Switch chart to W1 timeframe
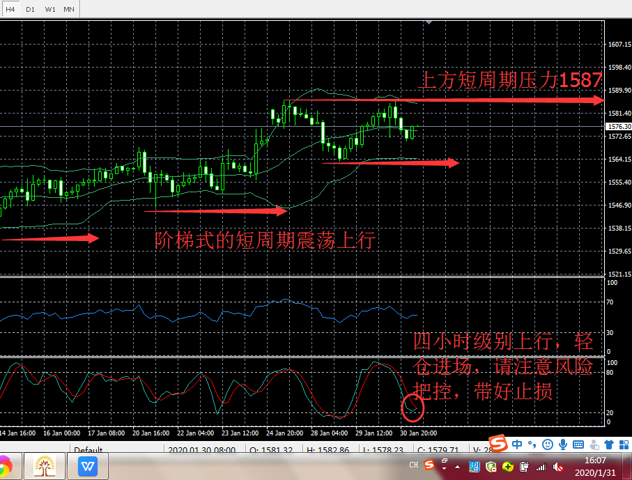The image size is (632, 480). [50, 9]
